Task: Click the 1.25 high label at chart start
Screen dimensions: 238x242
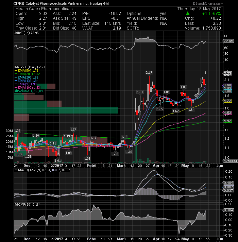Action: point(17,131)
